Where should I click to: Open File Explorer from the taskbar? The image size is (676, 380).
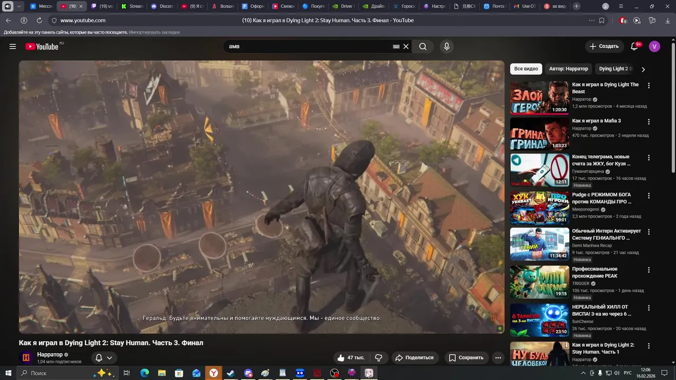[162, 373]
